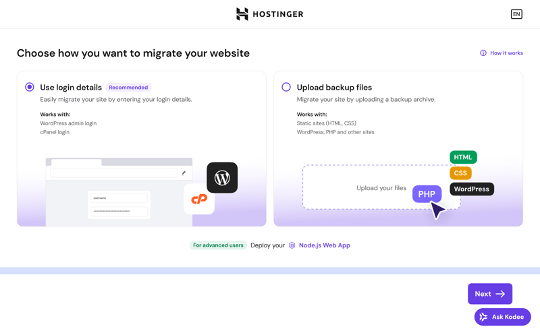Click the WordPress admin login text

click(68, 123)
